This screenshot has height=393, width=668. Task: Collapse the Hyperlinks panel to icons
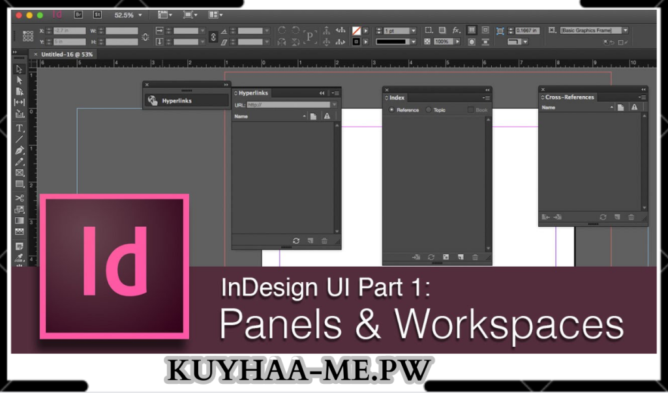click(322, 93)
